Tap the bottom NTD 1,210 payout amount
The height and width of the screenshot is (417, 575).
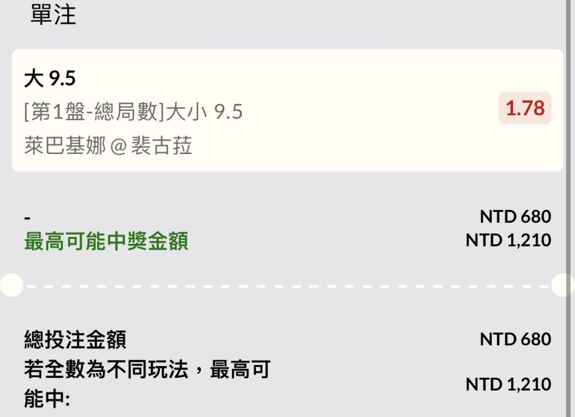click(x=508, y=384)
